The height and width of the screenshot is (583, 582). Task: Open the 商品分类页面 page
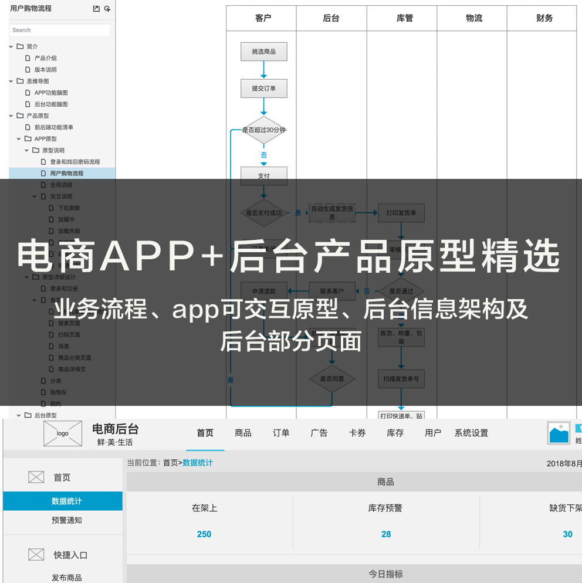pos(75,358)
